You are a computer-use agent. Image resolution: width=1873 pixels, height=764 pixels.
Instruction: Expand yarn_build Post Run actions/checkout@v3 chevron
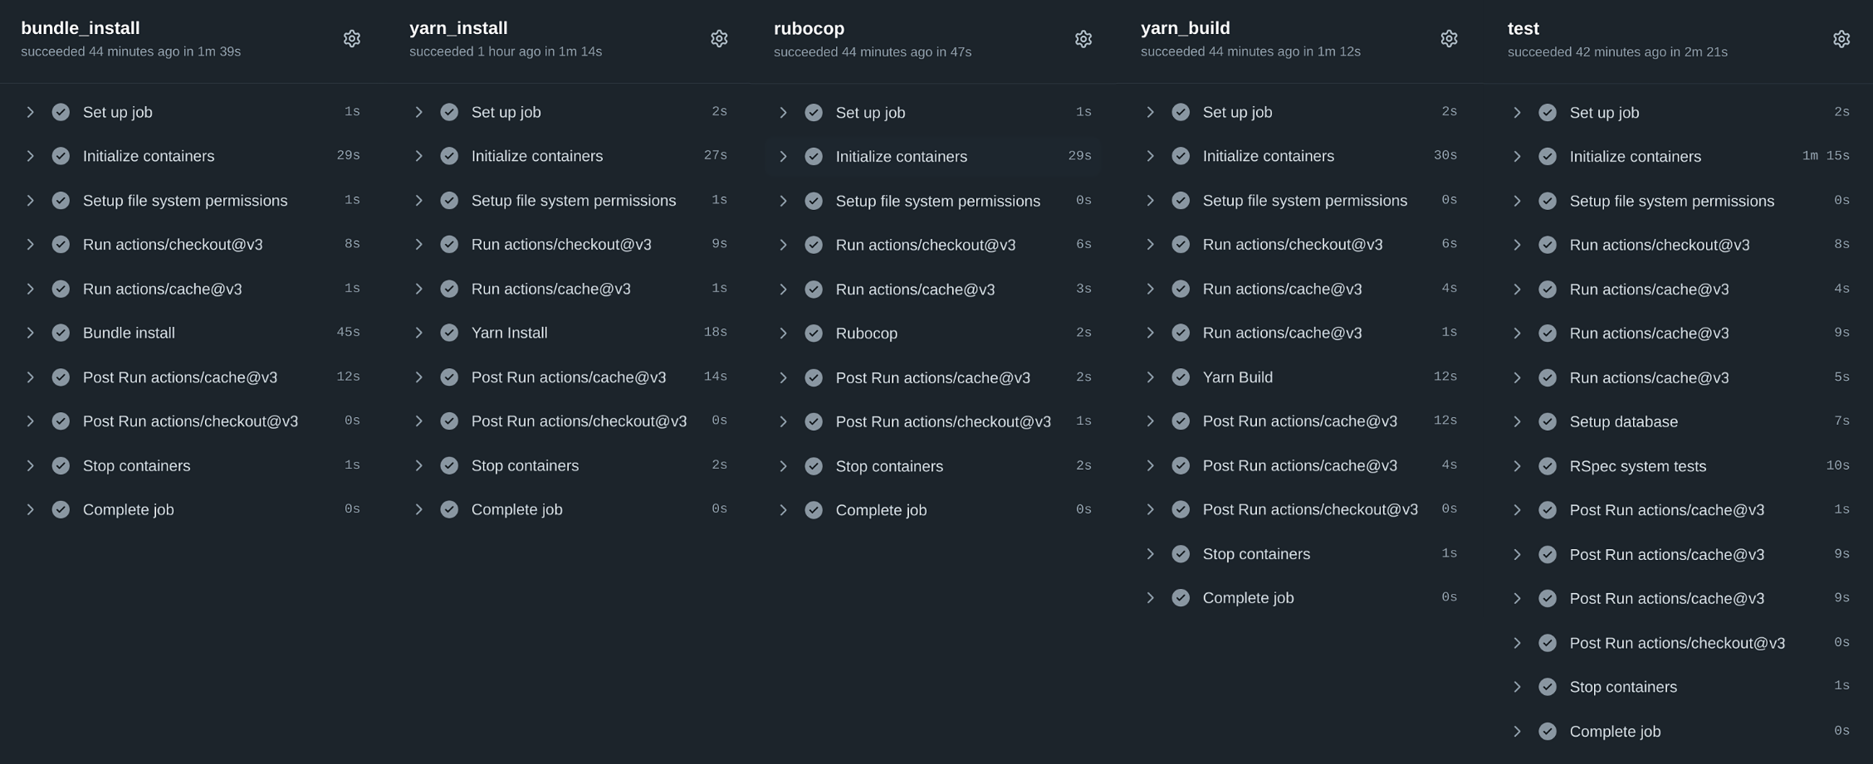coord(1150,509)
